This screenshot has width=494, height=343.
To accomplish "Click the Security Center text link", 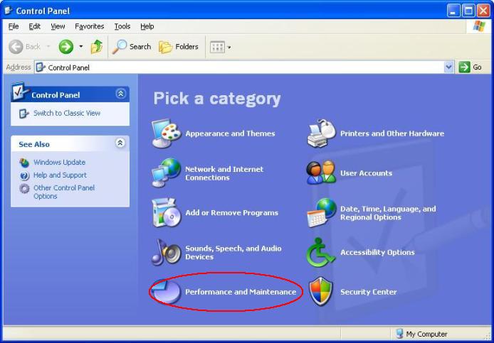I will (368, 292).
